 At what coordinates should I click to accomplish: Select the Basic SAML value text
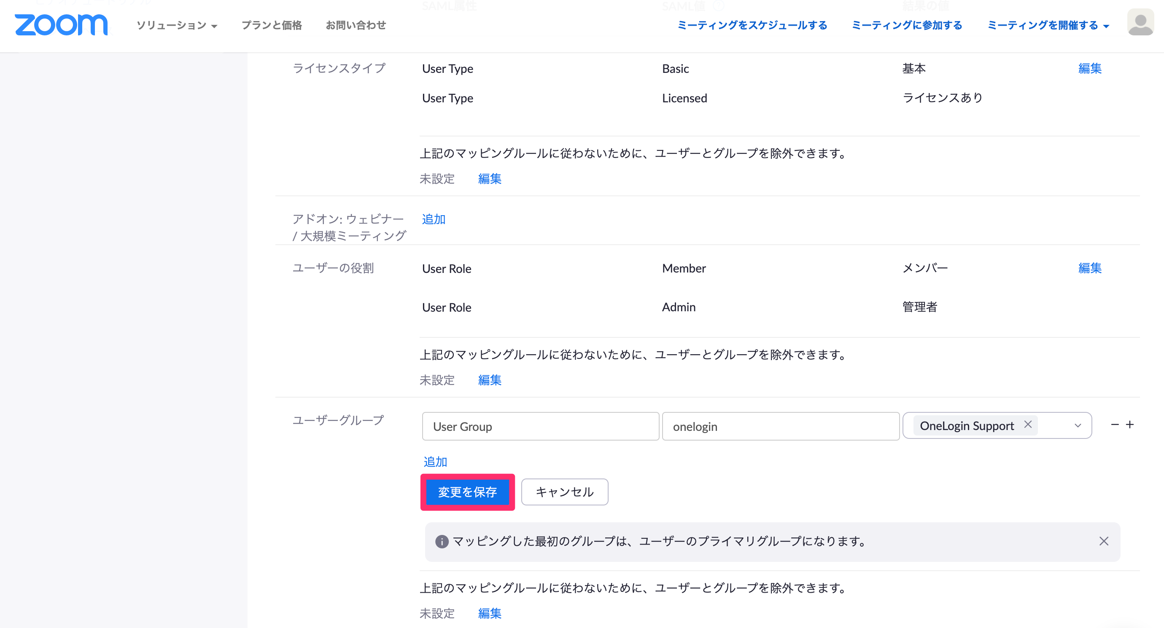(675, 69)
